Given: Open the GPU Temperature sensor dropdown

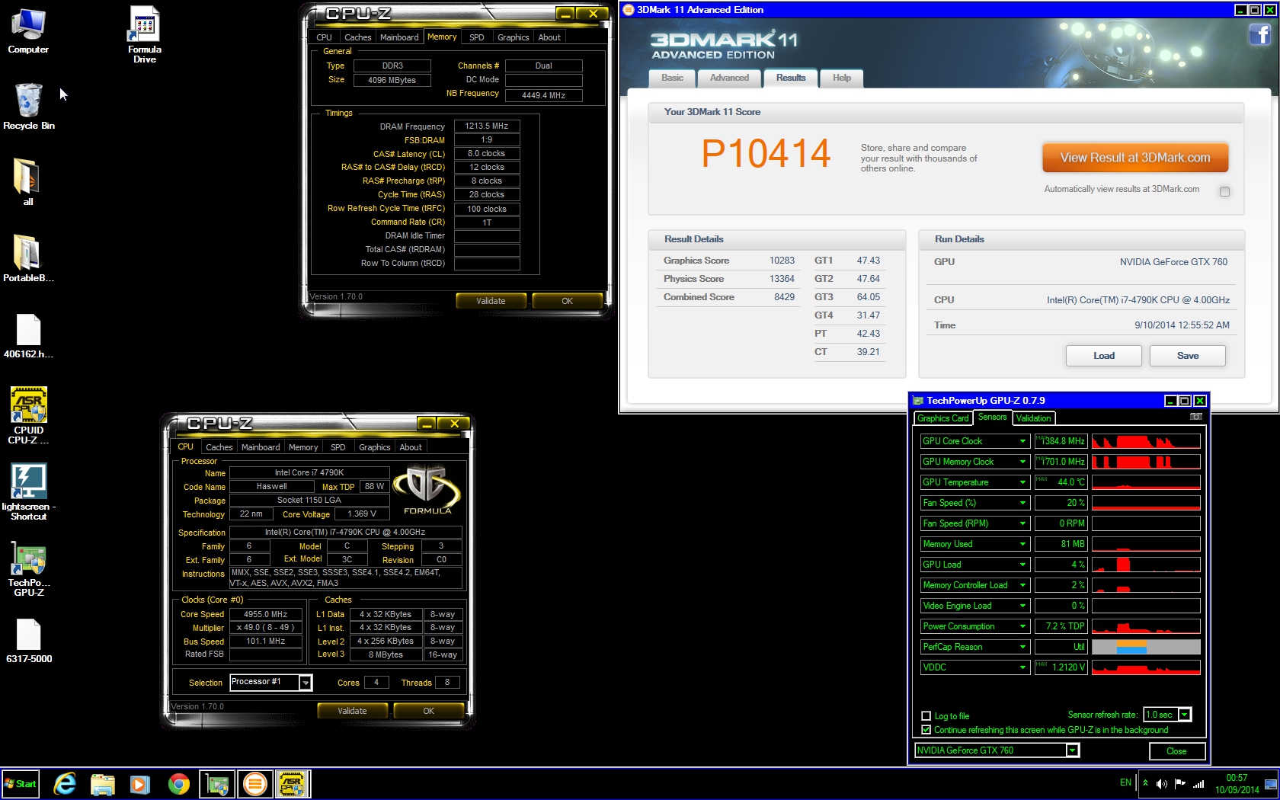Looking at the screenshot, I should pyautogui.click(x=1022, y=482).
